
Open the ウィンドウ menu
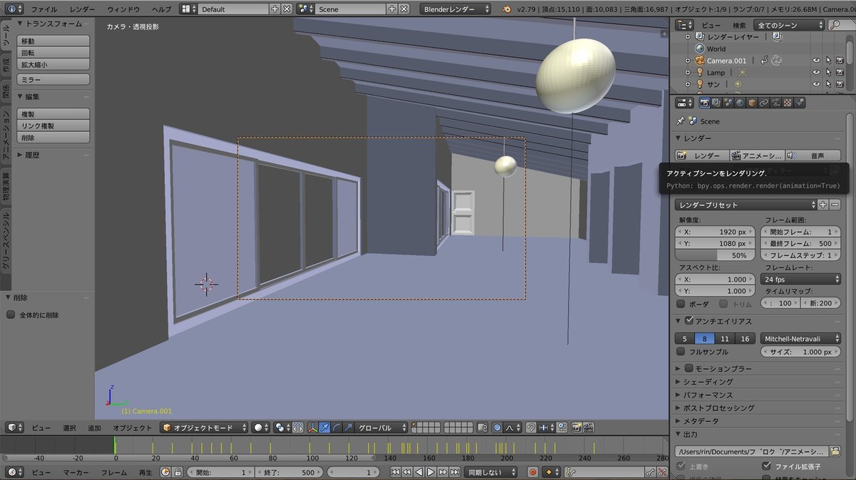[x=123, y=9]
